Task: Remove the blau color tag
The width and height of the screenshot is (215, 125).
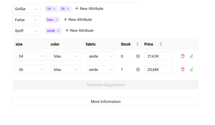Action: click(56, 20)
